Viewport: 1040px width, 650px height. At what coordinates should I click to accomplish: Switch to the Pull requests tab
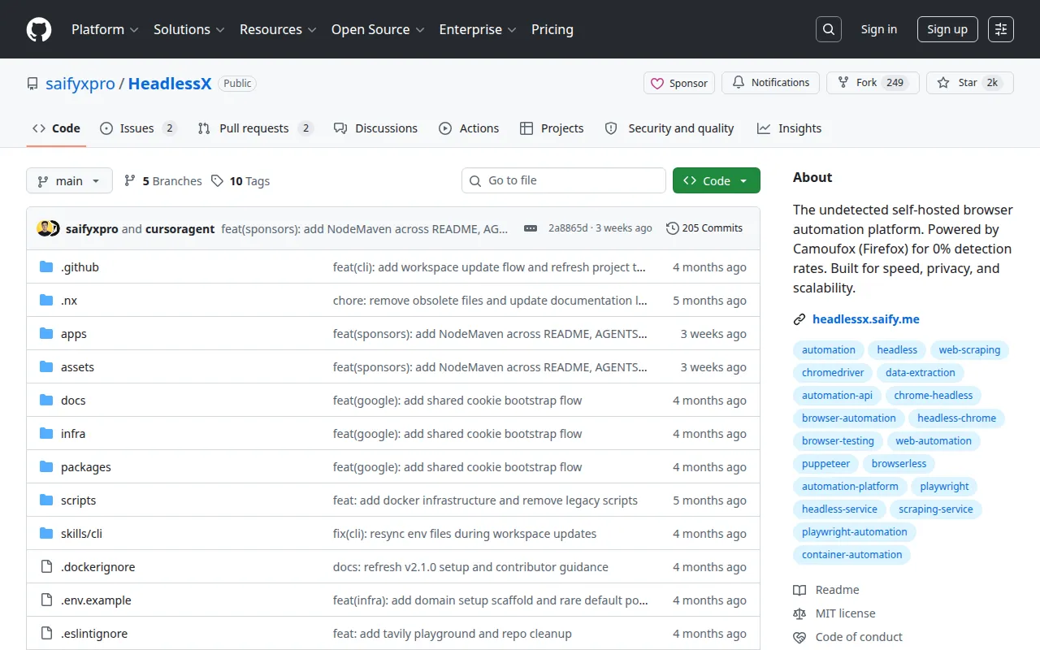coord(255,128)
